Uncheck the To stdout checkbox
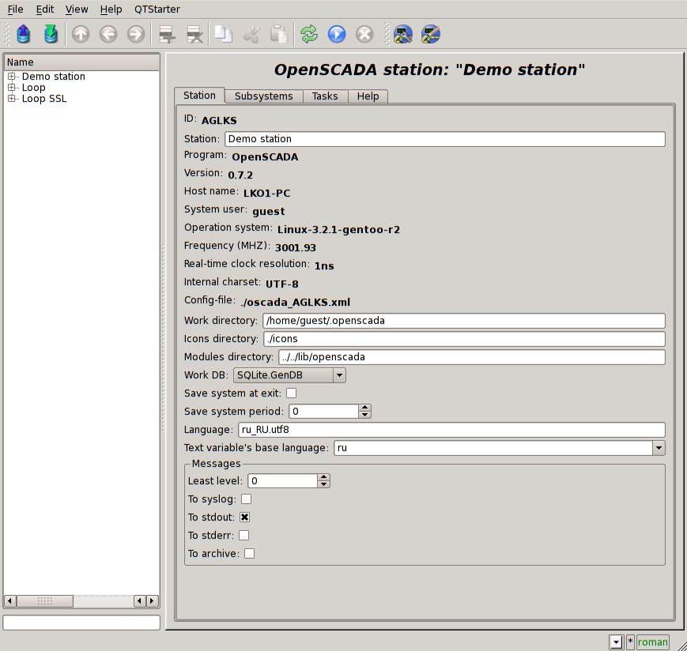 [245, 517]
